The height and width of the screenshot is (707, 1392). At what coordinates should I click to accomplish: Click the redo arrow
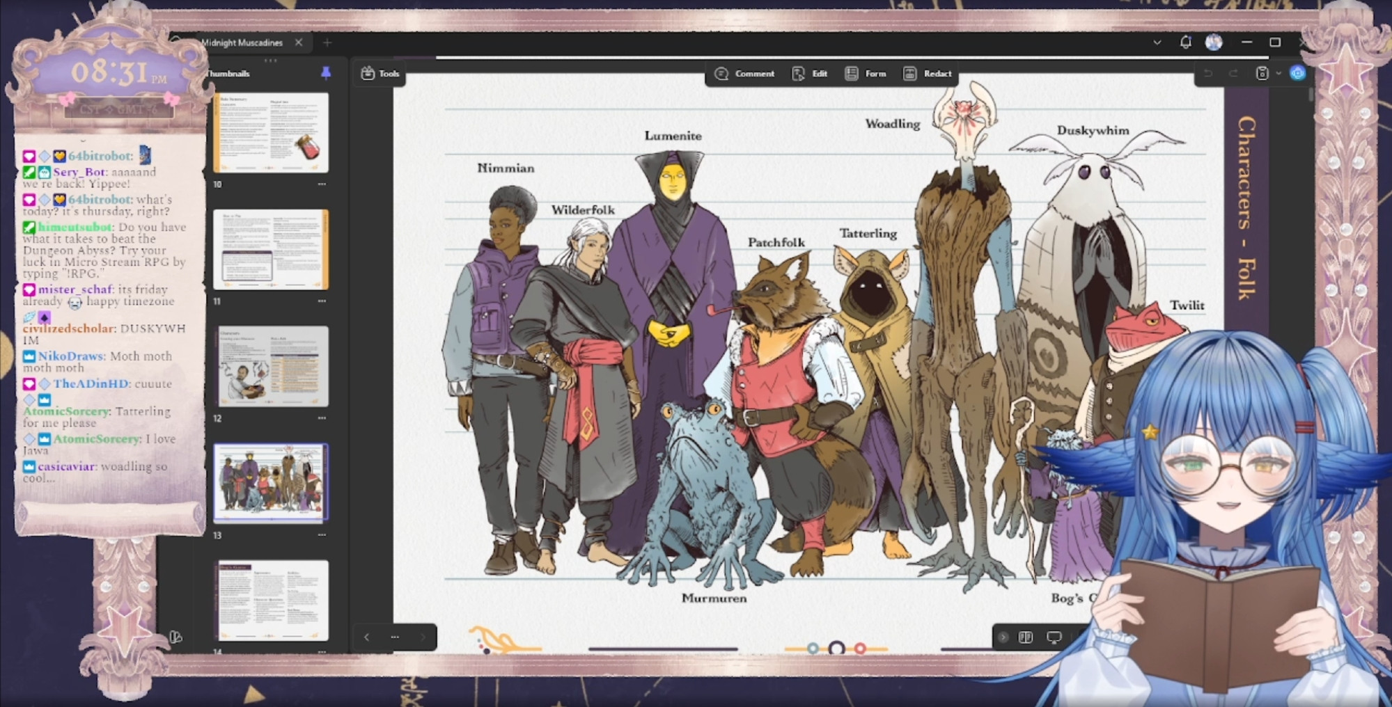point(1233,73)
